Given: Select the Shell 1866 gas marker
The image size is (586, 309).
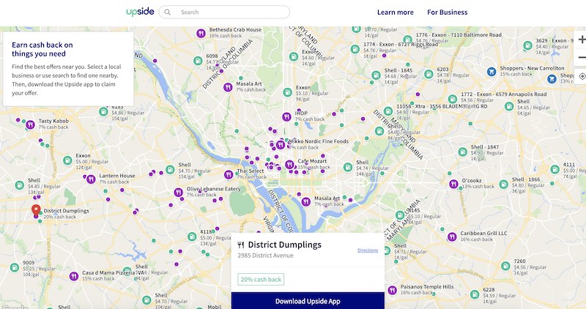Looking at the screenshot, I should coord(504,185).
